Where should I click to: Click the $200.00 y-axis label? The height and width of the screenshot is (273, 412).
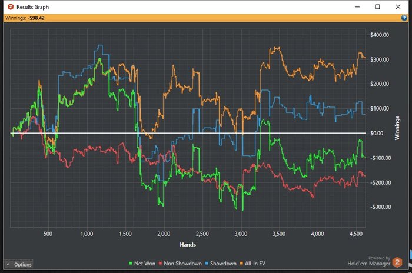[380, 84]
